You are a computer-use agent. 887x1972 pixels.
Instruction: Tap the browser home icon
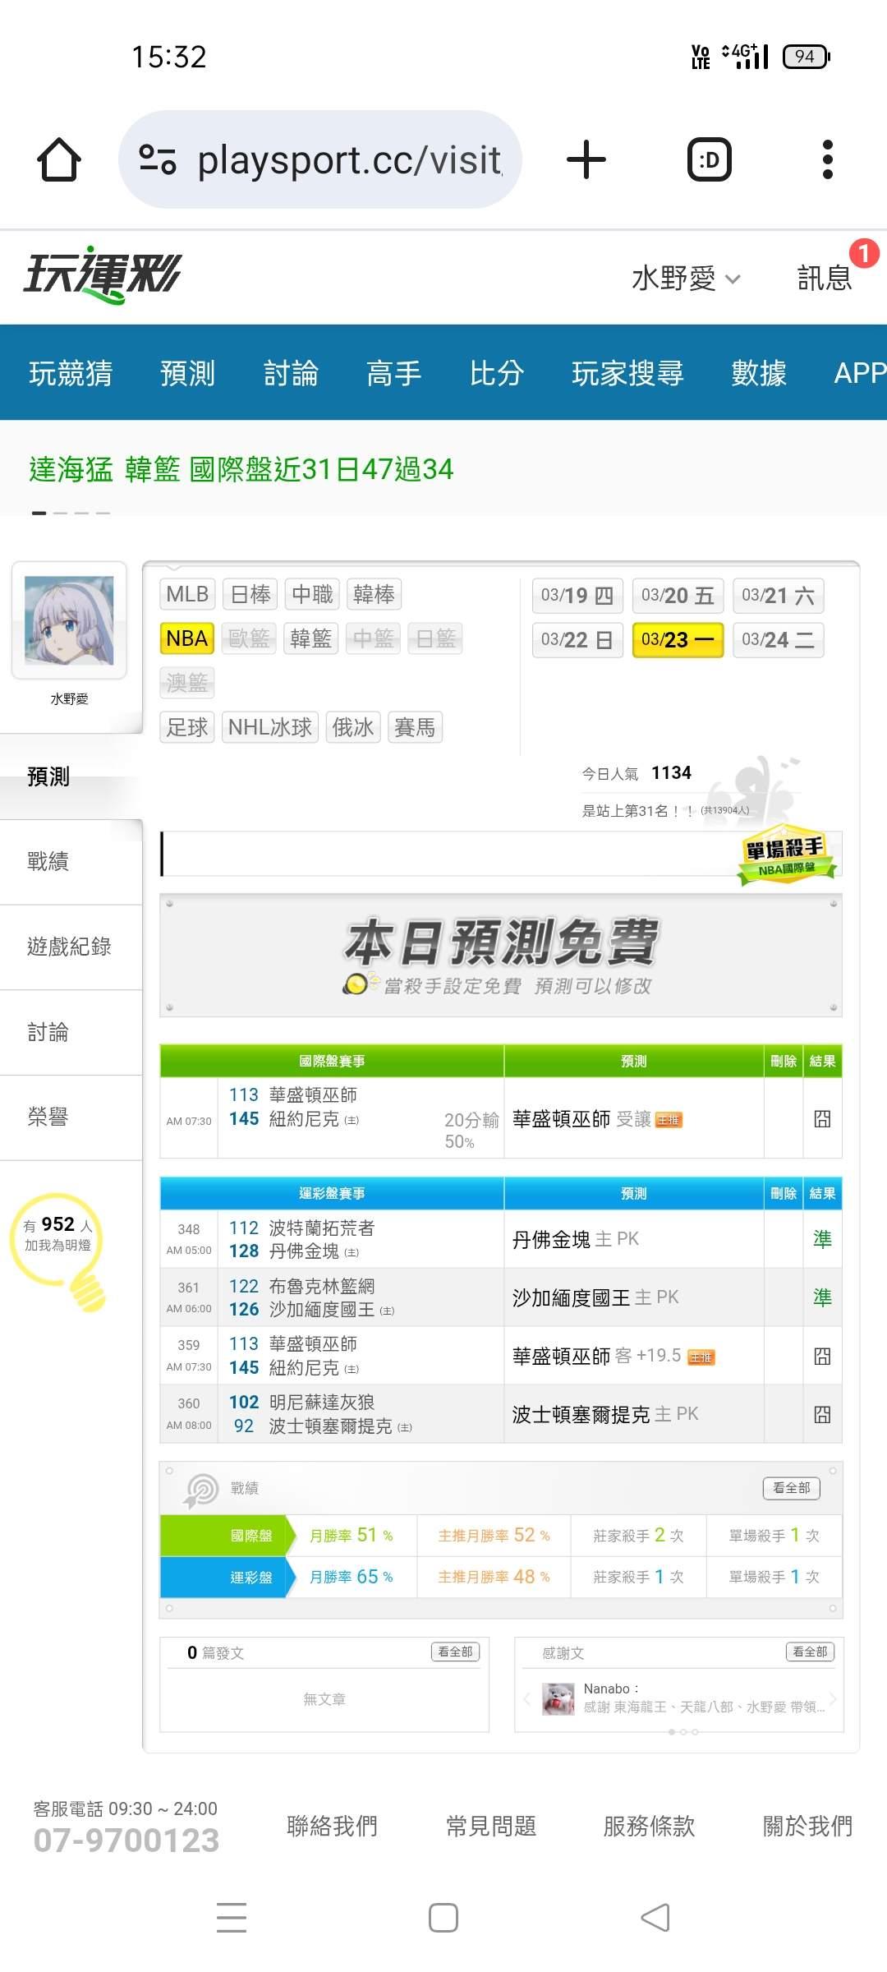coord(59,159)
